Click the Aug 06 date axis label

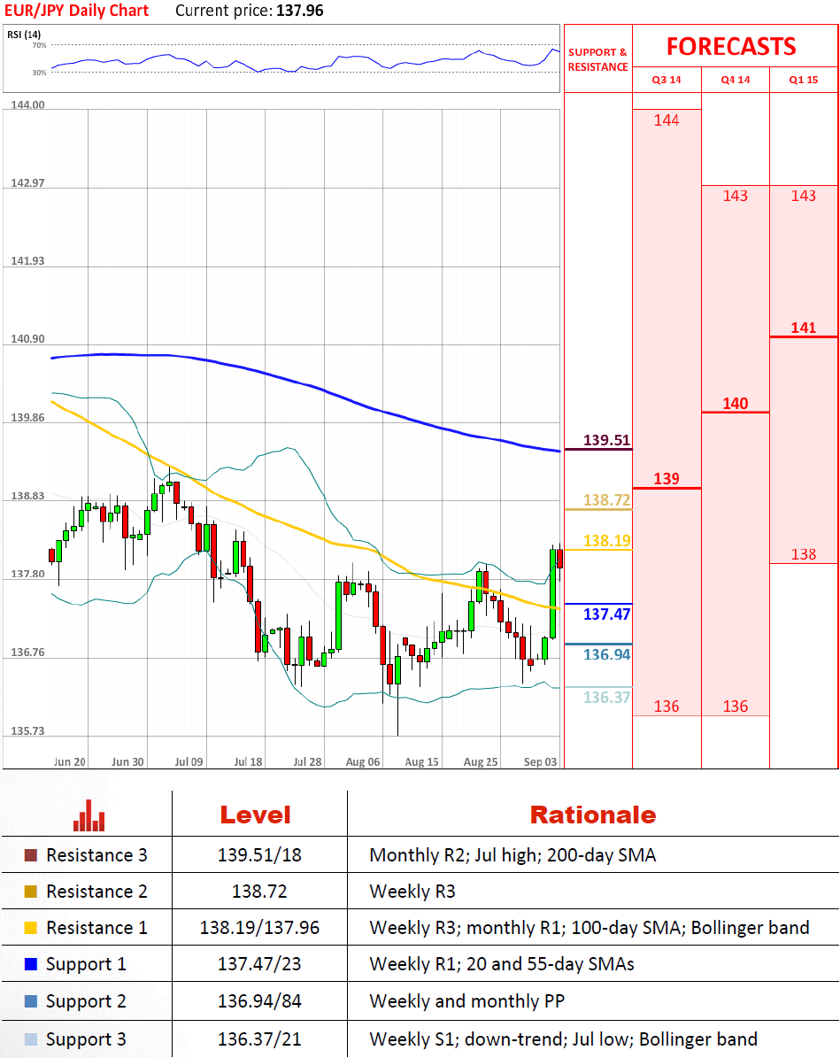coord(363,761)
